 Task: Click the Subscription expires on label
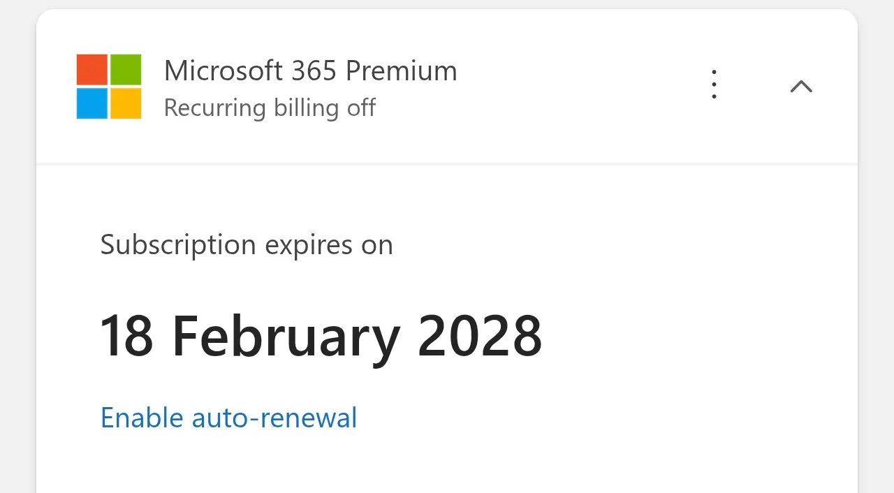247,245
